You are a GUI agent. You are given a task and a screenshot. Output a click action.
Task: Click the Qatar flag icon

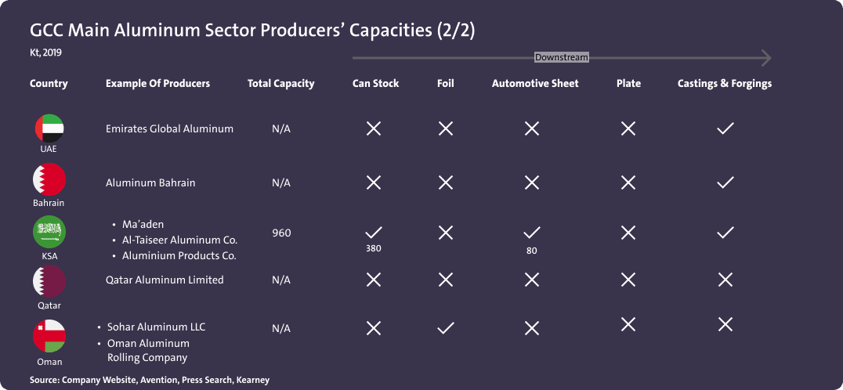click(x=49, y=281)
